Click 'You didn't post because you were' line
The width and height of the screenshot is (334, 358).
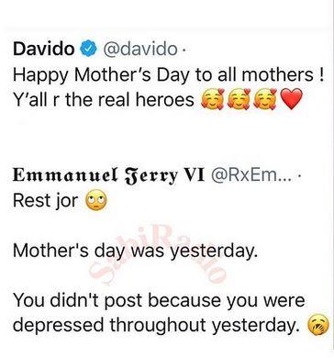(159, 301)
